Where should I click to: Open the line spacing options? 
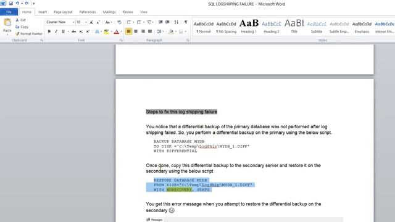click(159, 31)
